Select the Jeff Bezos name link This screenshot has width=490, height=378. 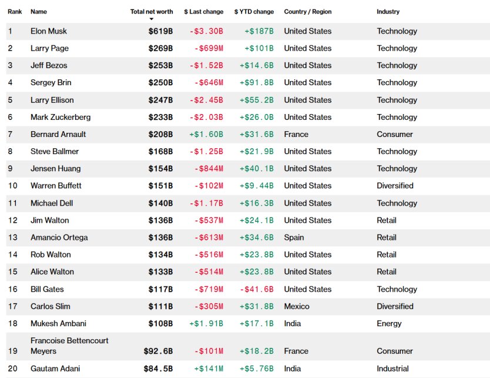(49, 65)
